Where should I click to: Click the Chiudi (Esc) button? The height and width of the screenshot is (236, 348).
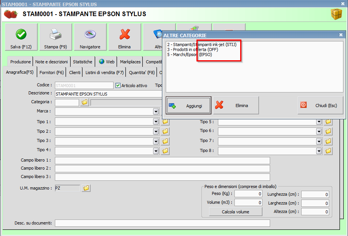click(320, 106)
